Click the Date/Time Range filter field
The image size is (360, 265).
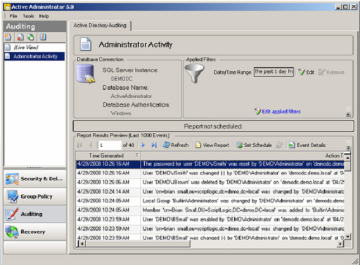click(274, 72)
